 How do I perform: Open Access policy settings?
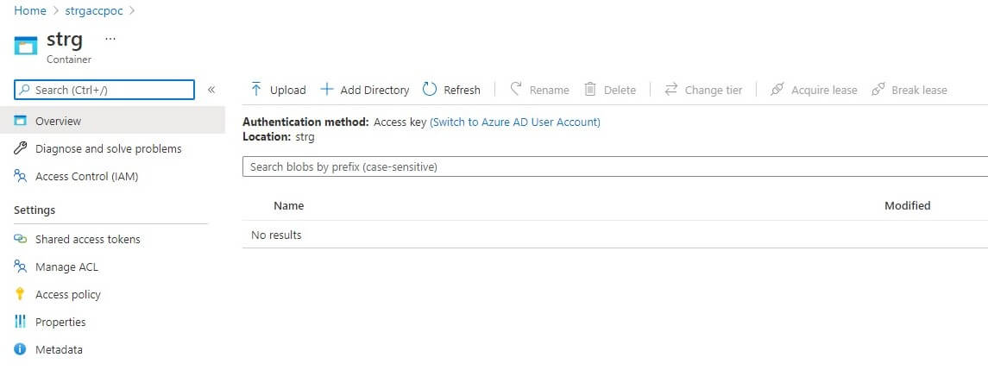[67, 294]
